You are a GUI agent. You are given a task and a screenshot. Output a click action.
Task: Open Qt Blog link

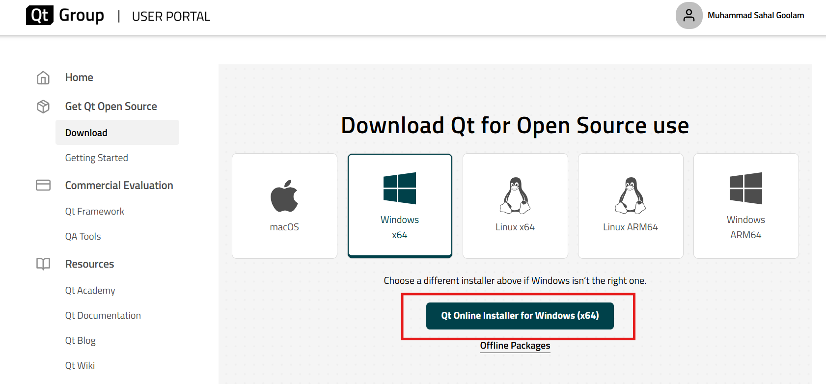(x=81, y=340)
